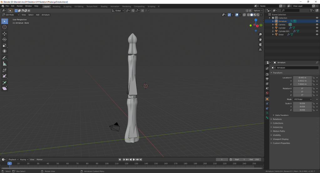The image size is (320, 173).
Task: Expand the Relations panel
Action: pyautogui.click(x=277, y=119)
